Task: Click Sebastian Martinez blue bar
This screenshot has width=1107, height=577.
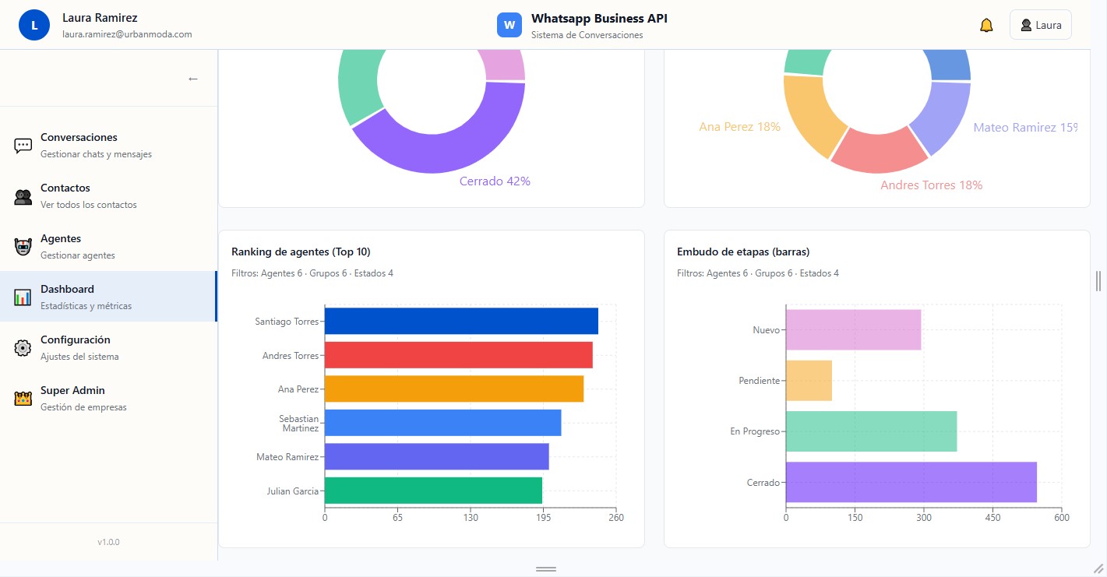Action: pos(443,423)
